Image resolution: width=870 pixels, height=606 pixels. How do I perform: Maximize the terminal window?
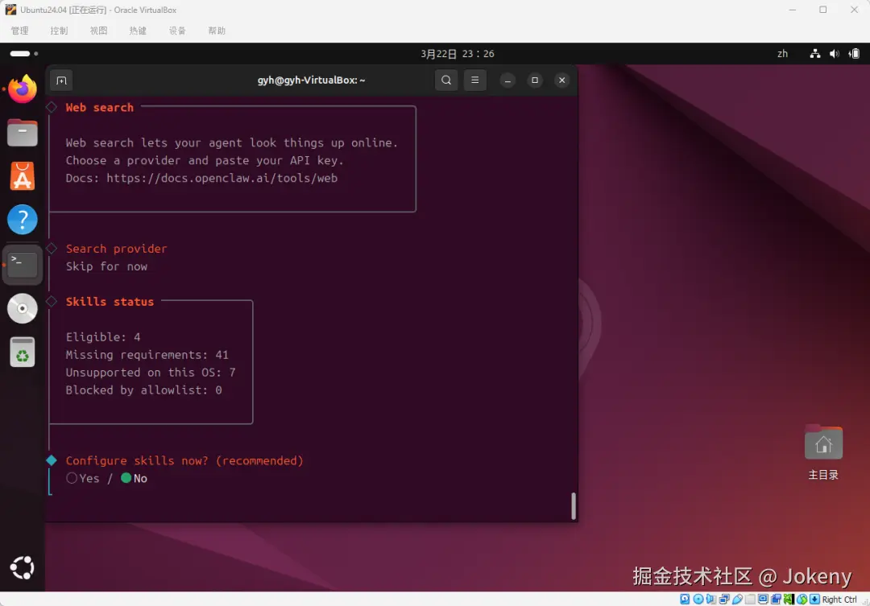point(535,80)
